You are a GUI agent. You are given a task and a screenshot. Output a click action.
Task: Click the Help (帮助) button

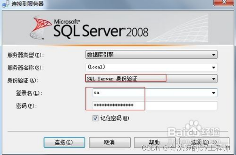(154, 142)
